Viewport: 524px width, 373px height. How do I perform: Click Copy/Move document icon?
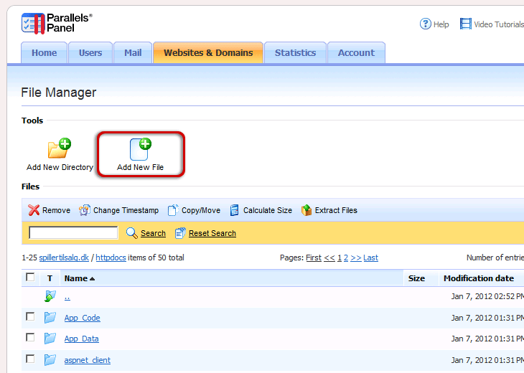tap(173, 210)
